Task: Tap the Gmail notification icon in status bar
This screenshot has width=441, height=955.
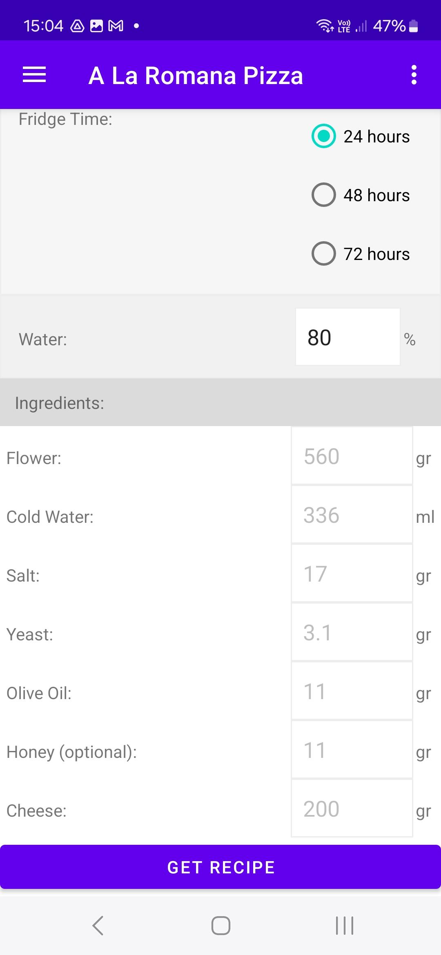Action: [116, 26]
